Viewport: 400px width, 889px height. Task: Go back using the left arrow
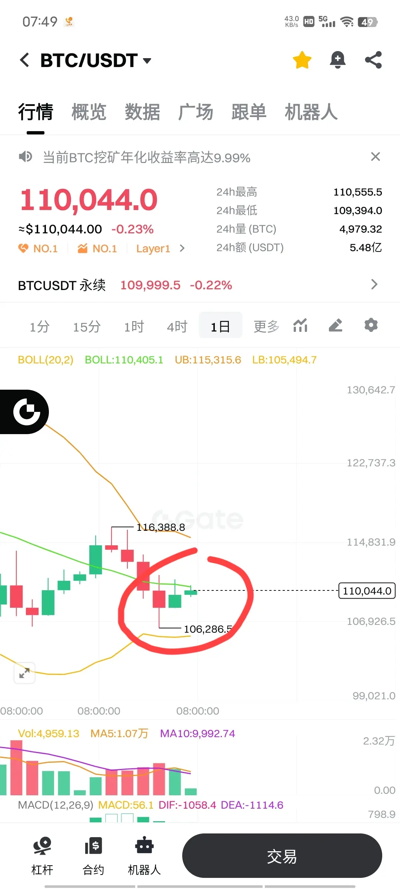click(24, 60)
